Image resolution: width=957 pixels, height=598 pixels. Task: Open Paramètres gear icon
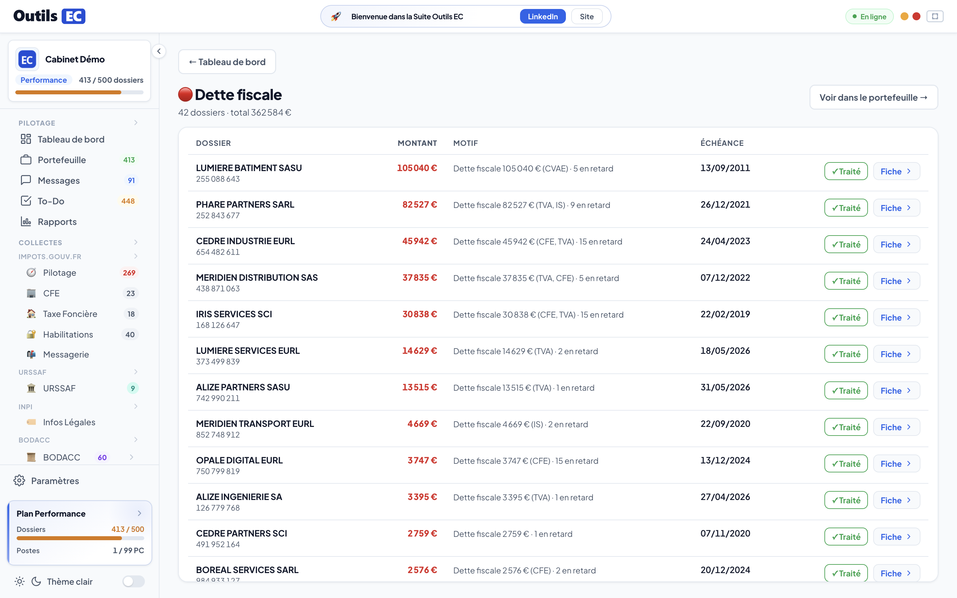tap(19, 480)
